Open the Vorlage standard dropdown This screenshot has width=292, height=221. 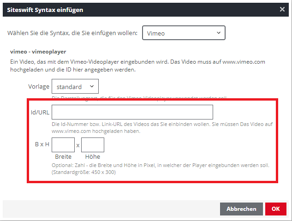[x=75, y=86]
